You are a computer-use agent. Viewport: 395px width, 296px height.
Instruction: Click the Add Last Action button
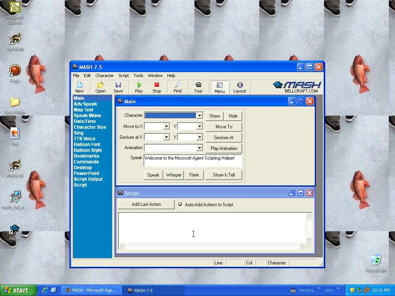tap(146, 204)
